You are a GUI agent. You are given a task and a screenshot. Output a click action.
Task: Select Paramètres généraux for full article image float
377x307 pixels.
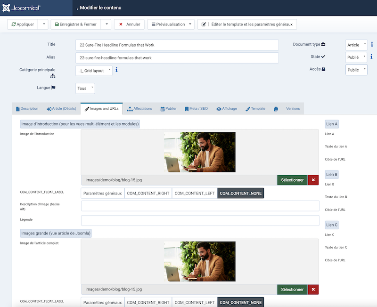[x=103, y=302]
